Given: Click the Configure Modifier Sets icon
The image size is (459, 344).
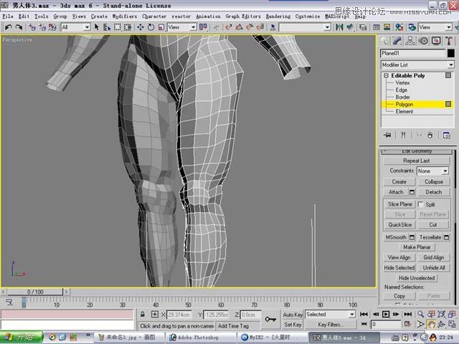Looking at the screenshot, I should [448, 135].
